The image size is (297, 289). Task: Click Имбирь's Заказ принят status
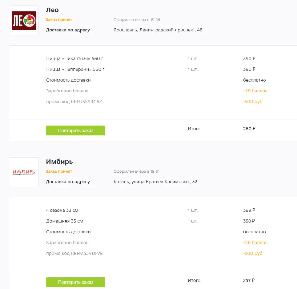[x=59, y=171]
